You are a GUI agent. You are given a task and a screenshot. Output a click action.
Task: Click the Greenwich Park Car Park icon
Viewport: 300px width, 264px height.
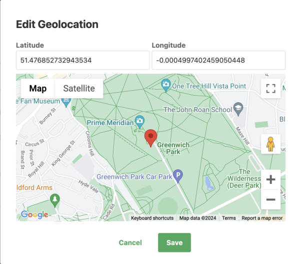[178, 176]
